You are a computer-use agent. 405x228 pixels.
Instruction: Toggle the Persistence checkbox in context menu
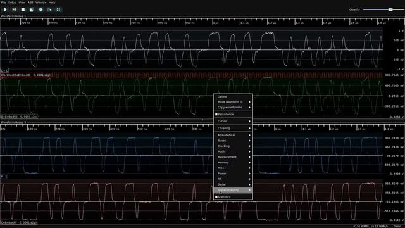(x=216, y=114)
